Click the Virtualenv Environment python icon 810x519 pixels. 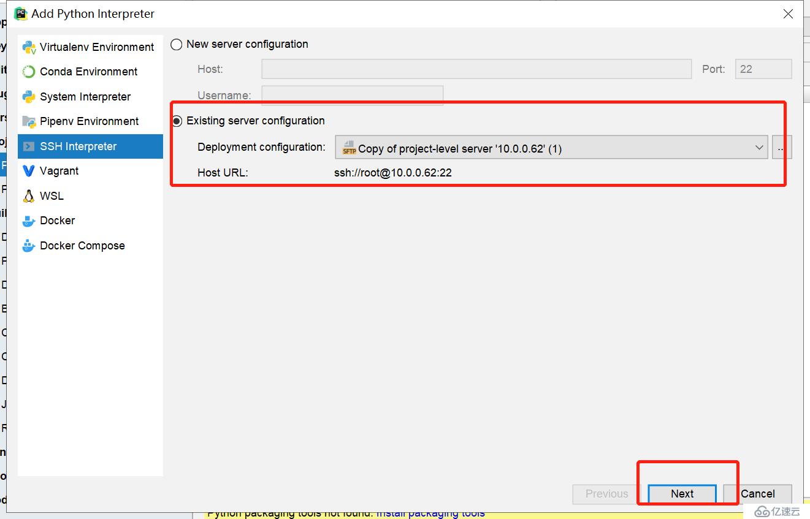point(29,47)
